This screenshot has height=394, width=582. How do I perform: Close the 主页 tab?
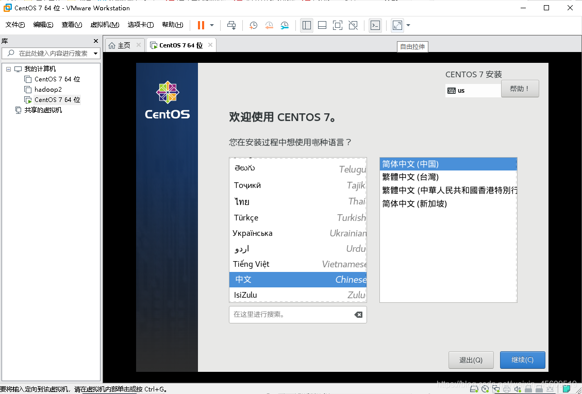139,45
